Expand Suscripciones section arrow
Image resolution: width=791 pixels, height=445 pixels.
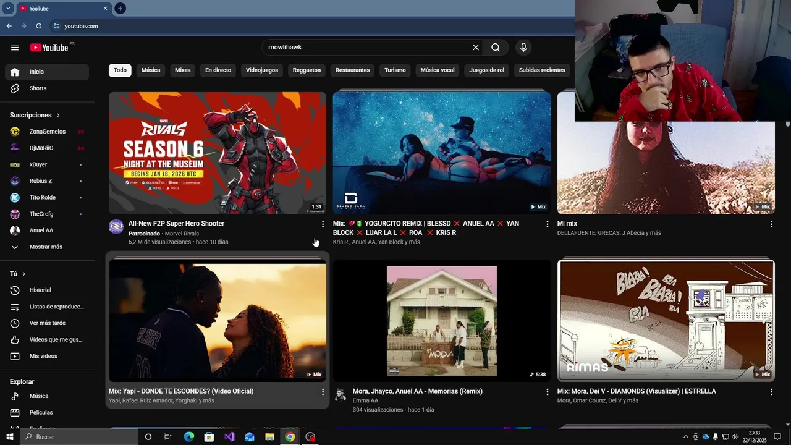(x=58, y=116)
